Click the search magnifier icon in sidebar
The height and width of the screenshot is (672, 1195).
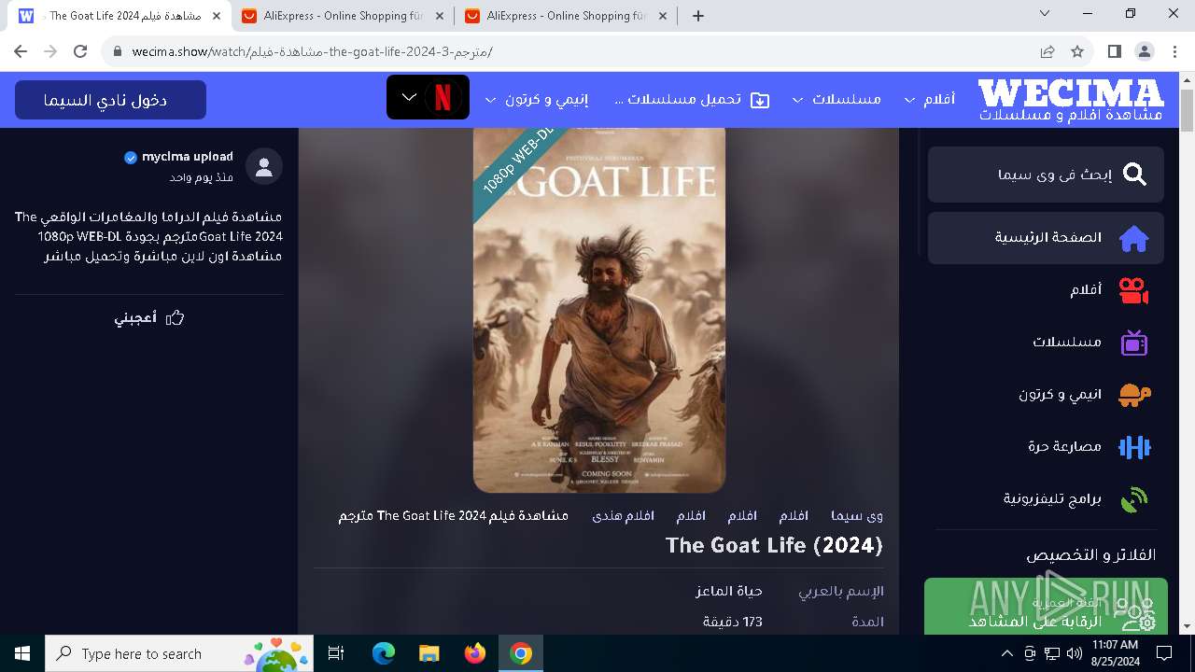pos(1134,175)
